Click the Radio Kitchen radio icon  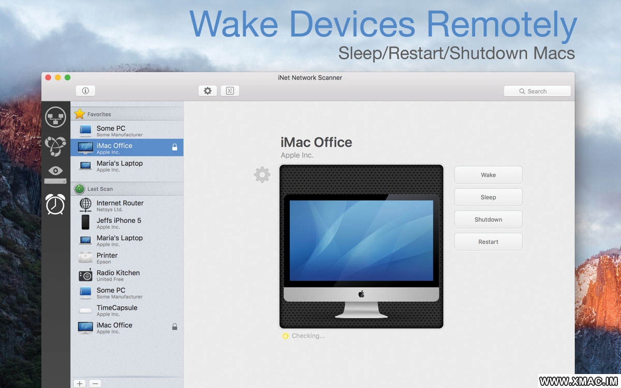85,275
